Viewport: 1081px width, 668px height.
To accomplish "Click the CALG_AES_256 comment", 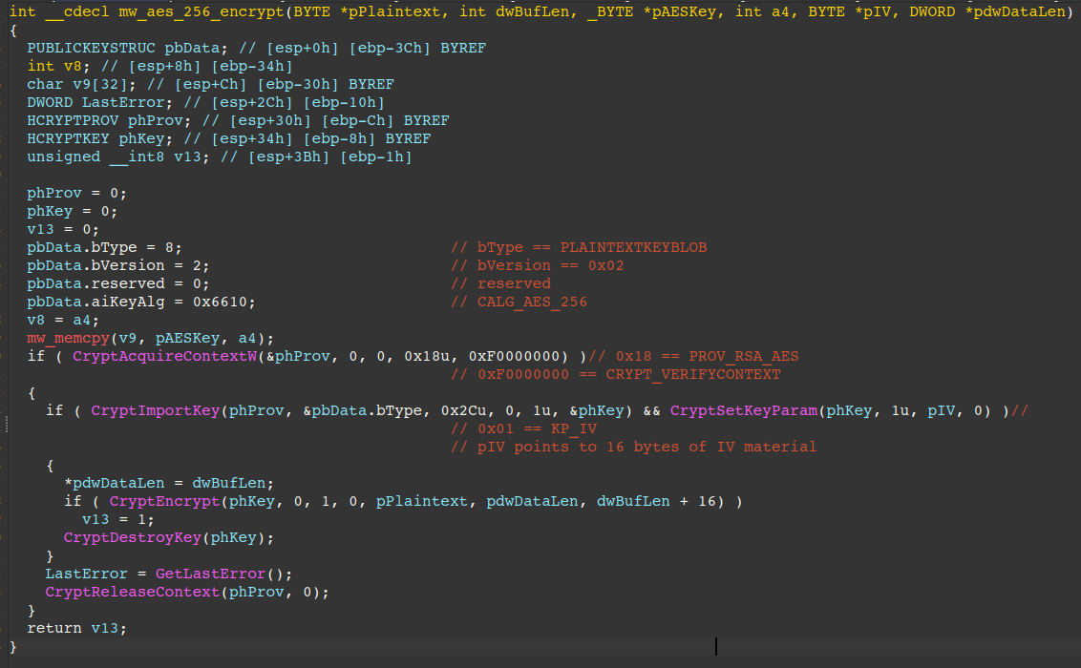I will pyautogui.click(x=520, y=302).
